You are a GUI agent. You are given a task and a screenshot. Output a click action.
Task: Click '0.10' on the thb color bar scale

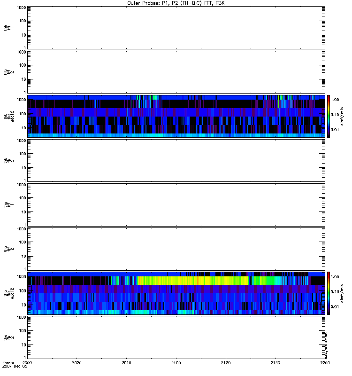(x=335, y=115)
